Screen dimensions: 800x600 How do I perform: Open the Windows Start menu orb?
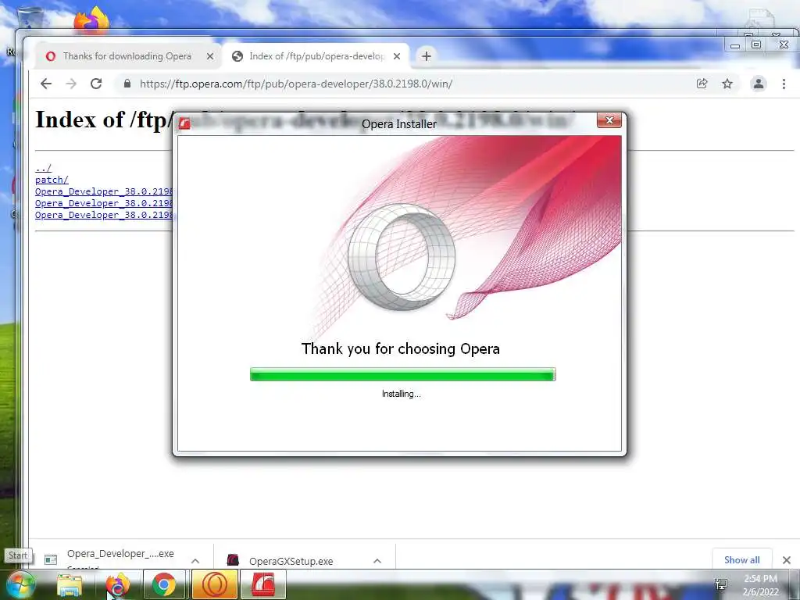(x=20, y=585)
